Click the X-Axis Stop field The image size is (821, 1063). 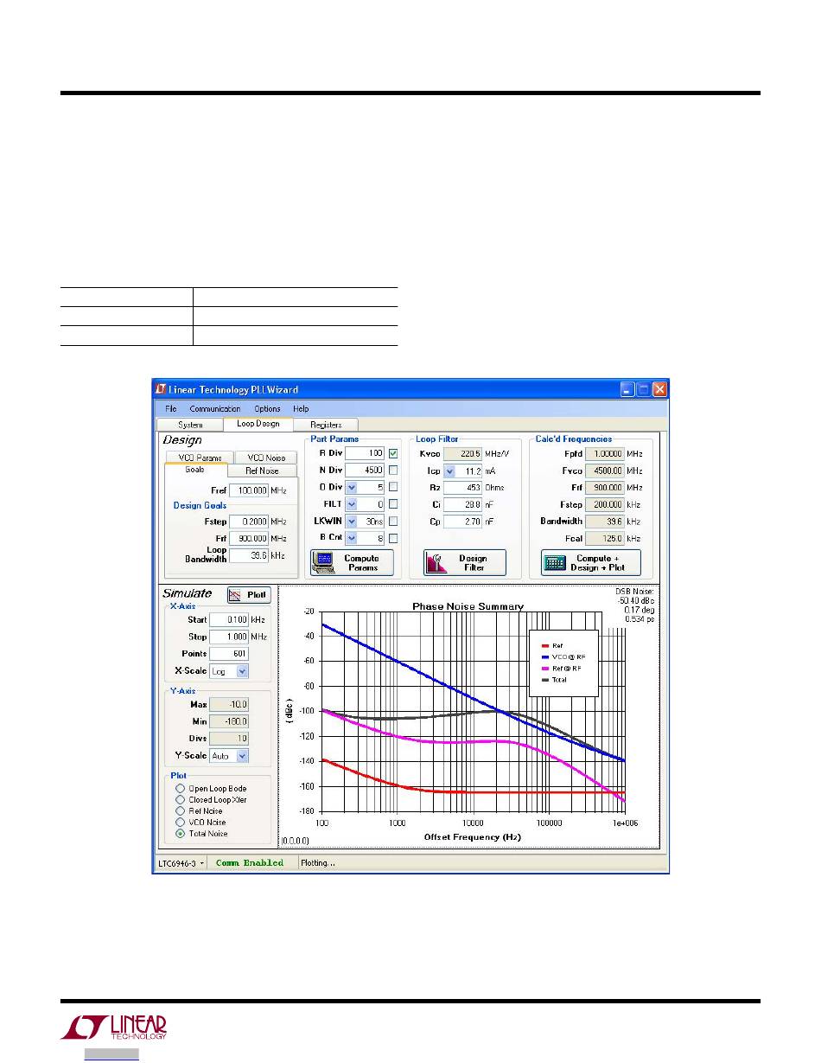point(228,637)
